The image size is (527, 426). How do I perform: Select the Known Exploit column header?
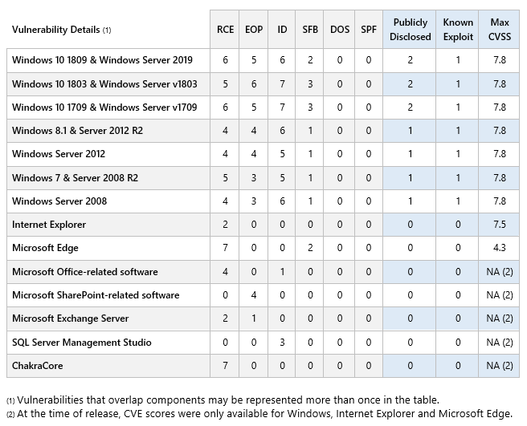click(457, 30)
